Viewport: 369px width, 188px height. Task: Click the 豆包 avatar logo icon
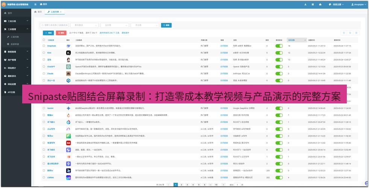(x=68, y=60)
